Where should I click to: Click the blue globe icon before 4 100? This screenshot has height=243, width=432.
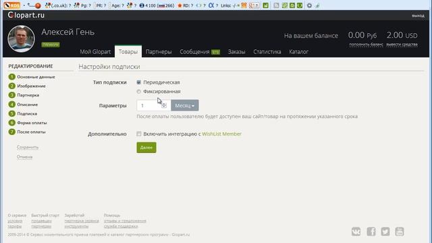(142, 5)
